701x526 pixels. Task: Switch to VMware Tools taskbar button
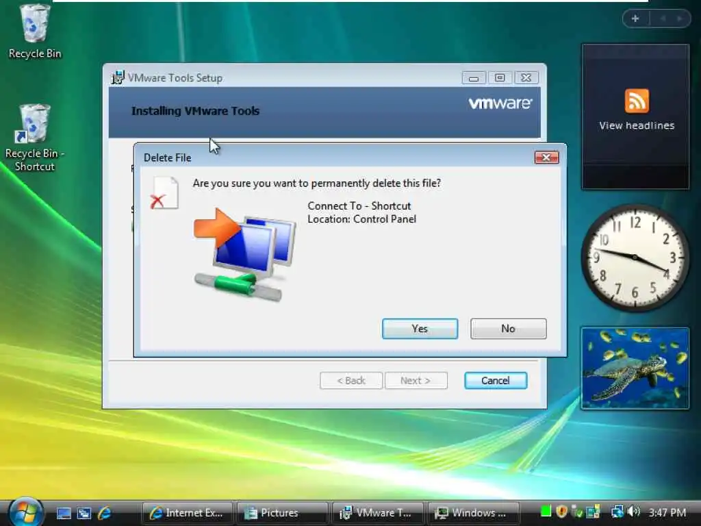pyautogui.click(x=378, y=512)
